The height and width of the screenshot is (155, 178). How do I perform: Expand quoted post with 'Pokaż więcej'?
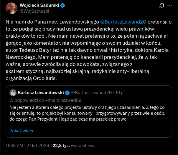[22, 131]
